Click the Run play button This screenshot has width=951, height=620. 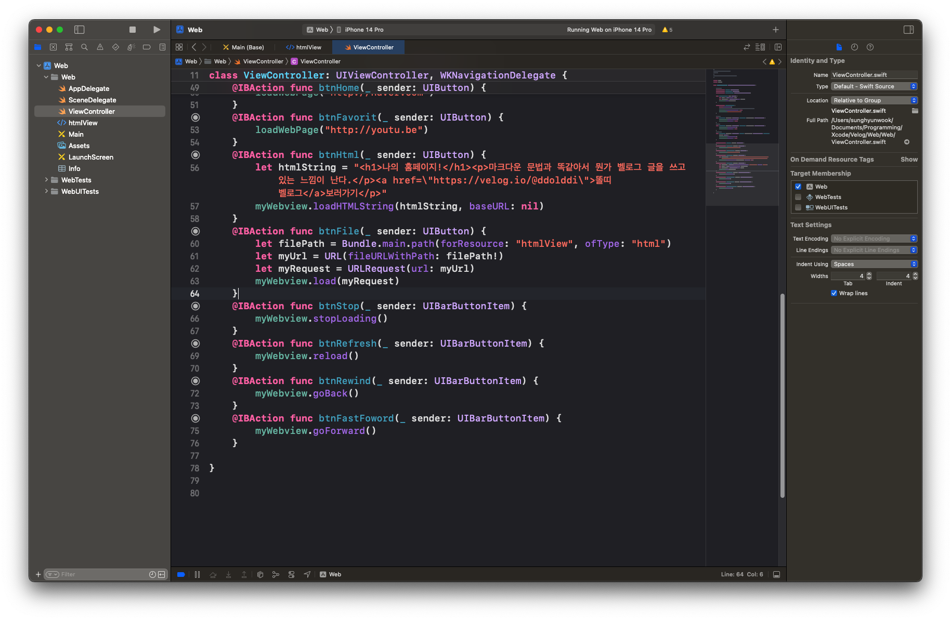[x=157, y=30]
